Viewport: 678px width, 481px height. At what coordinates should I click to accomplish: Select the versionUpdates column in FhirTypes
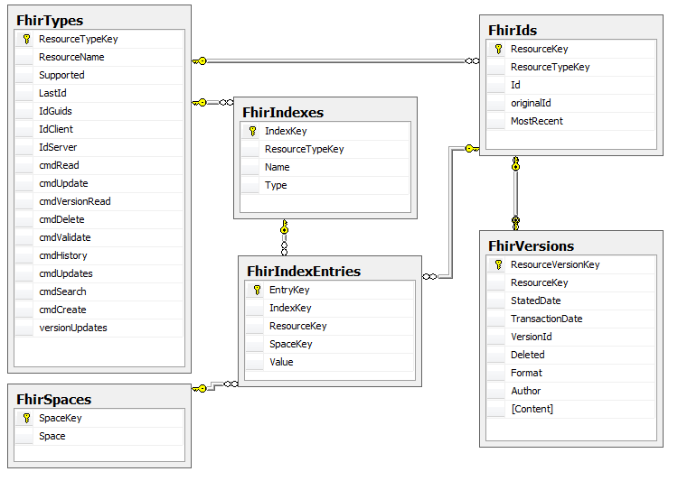(x=73, y=328)
